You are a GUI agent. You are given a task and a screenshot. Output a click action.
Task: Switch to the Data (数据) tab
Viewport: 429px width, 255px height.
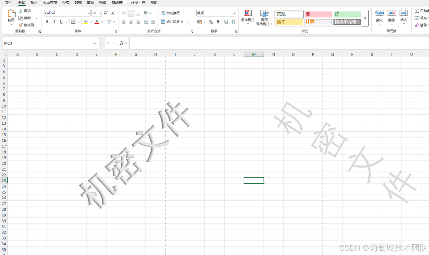point(78,3)
